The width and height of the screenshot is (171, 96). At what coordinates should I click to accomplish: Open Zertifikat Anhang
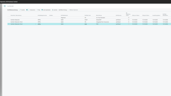tap(63, 10)
